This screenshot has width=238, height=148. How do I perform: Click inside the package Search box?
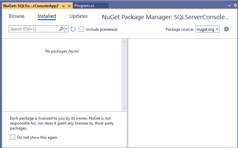click(33, 29)
